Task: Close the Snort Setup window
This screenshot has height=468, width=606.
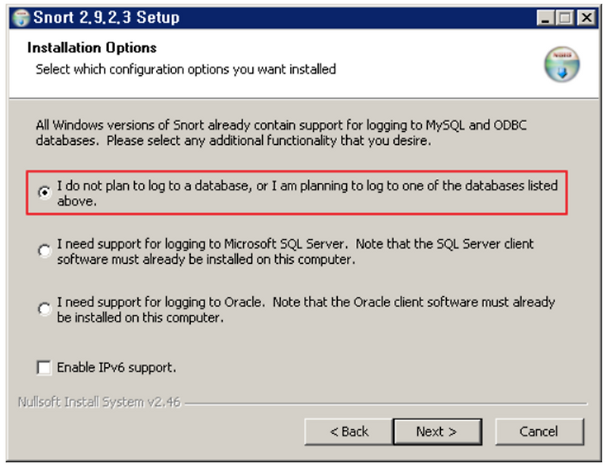Action: coord(586,17)
